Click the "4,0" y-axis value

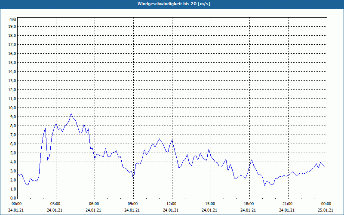coord(13,162)
